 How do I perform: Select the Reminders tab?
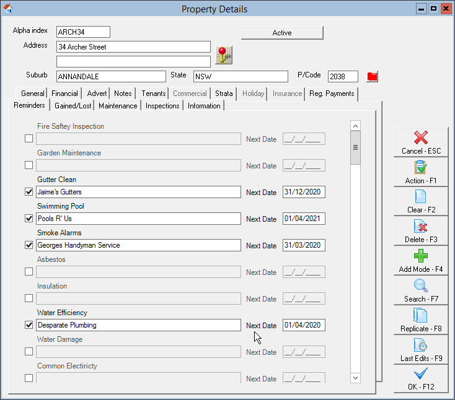tap(29, 105)
